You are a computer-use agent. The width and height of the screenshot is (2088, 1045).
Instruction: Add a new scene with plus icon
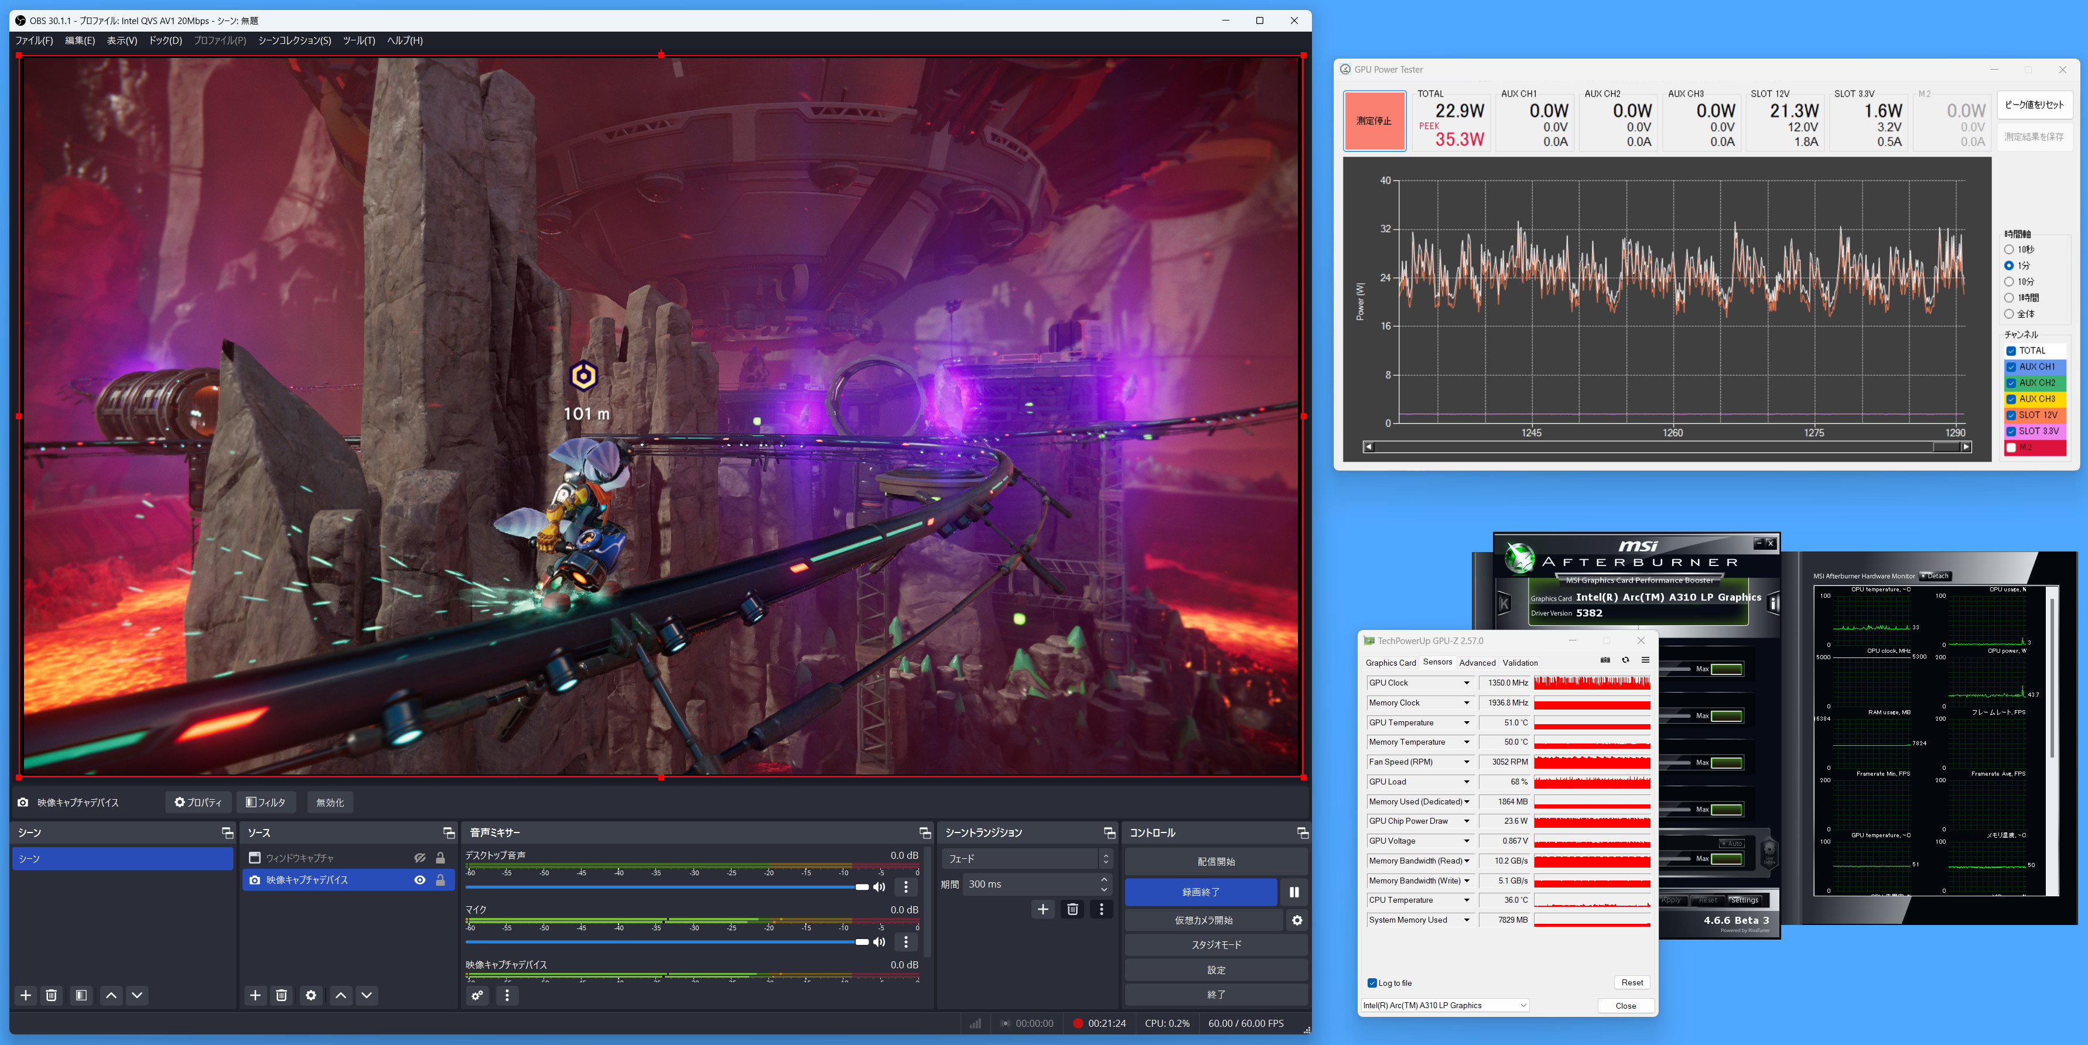[26, 996]
